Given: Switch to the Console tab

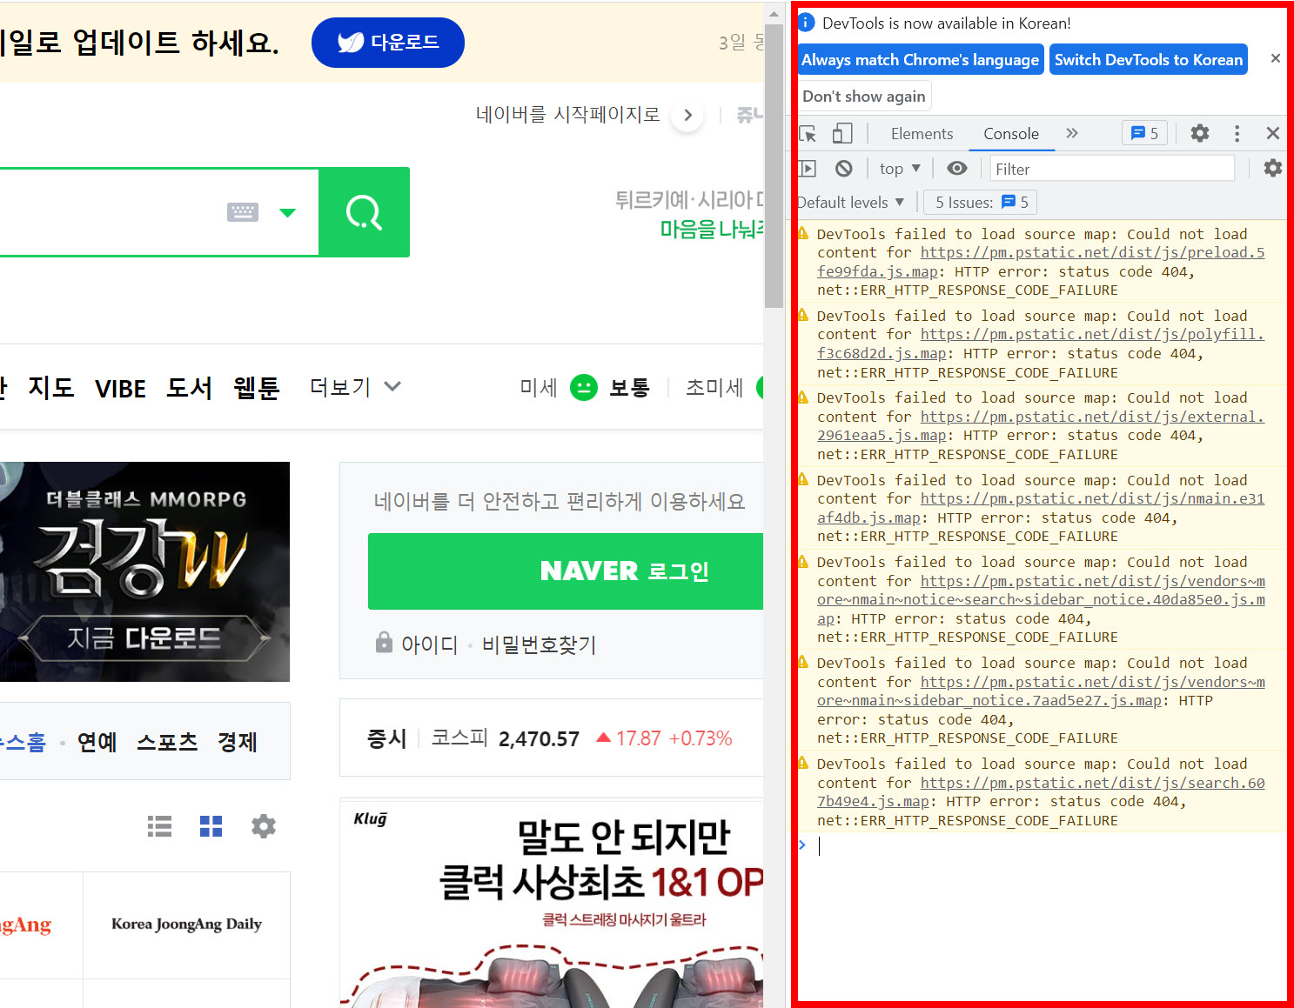Looking at the screenshot, I should tap(1011, 133).
